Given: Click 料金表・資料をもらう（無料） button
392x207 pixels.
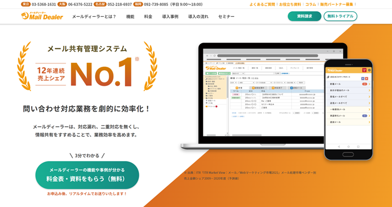Looking at the screenshot, I should (x=87, y=175).
